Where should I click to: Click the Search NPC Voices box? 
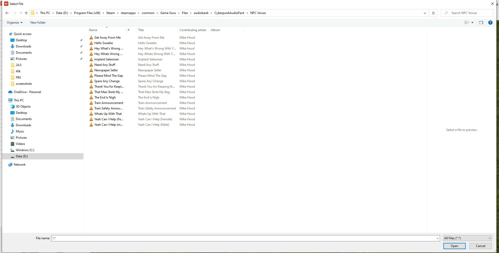pos(467,13)
